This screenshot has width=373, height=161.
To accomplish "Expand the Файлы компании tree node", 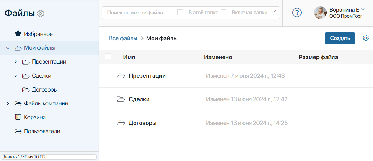I will pyautogui.click(x=8, y=103).
